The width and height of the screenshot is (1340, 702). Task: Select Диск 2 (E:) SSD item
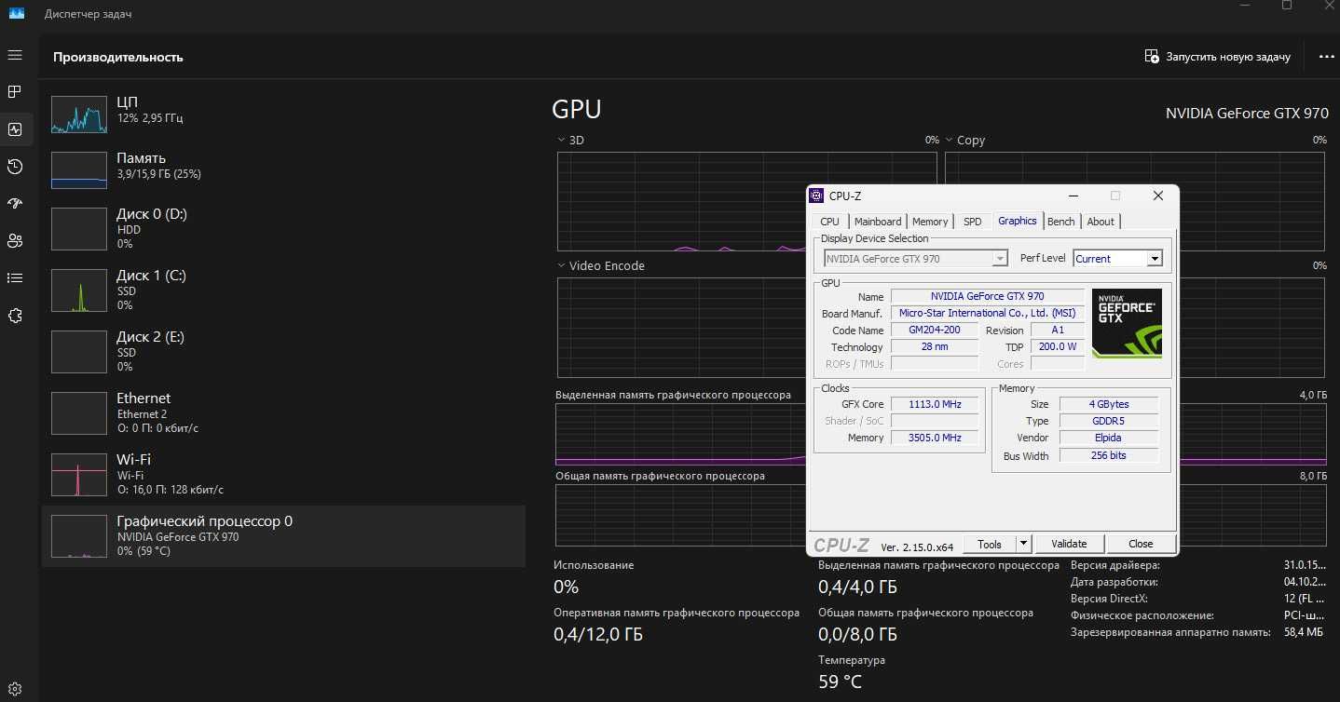coord(283,351)
